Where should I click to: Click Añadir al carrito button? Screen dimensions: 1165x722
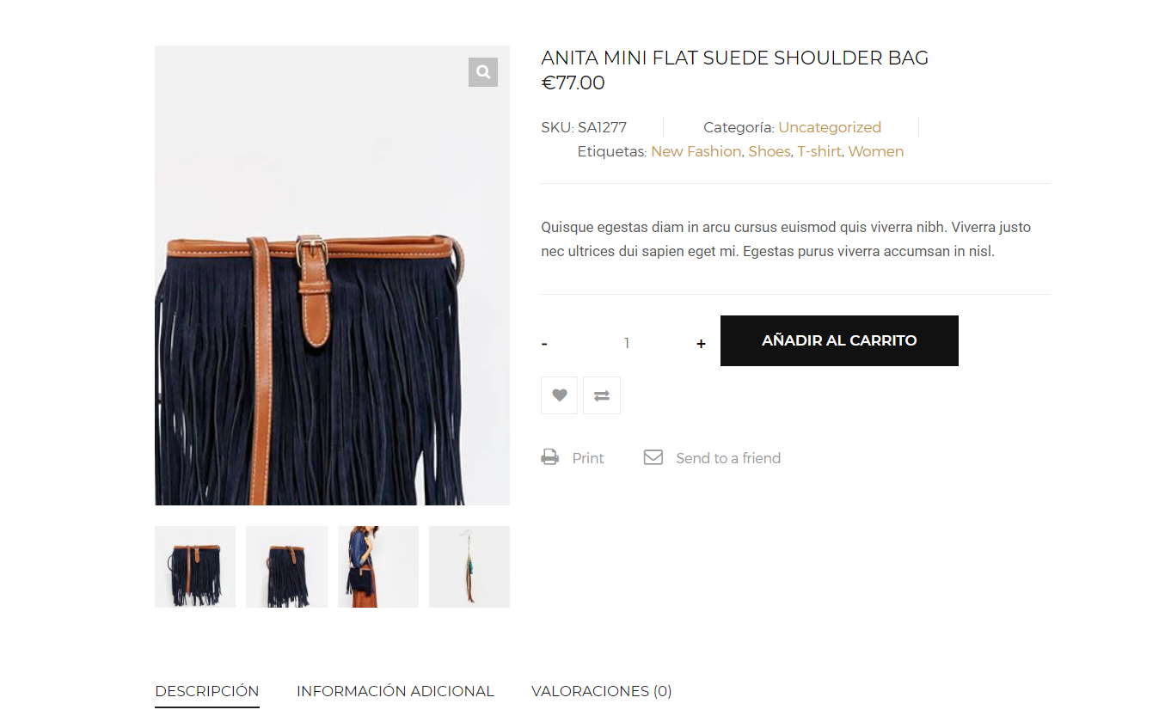click(839, 340)
